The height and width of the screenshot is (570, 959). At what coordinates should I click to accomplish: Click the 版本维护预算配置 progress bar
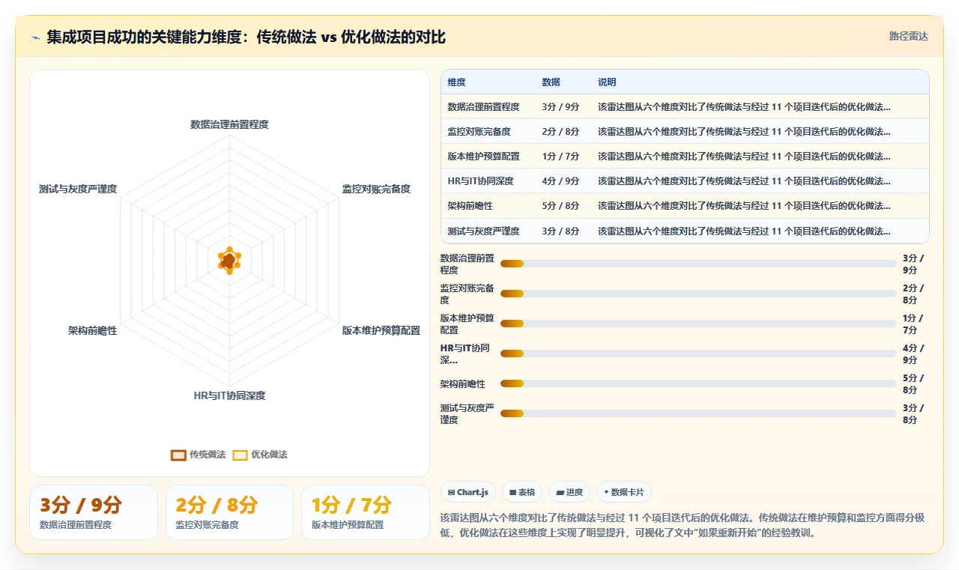pos(698,324)
